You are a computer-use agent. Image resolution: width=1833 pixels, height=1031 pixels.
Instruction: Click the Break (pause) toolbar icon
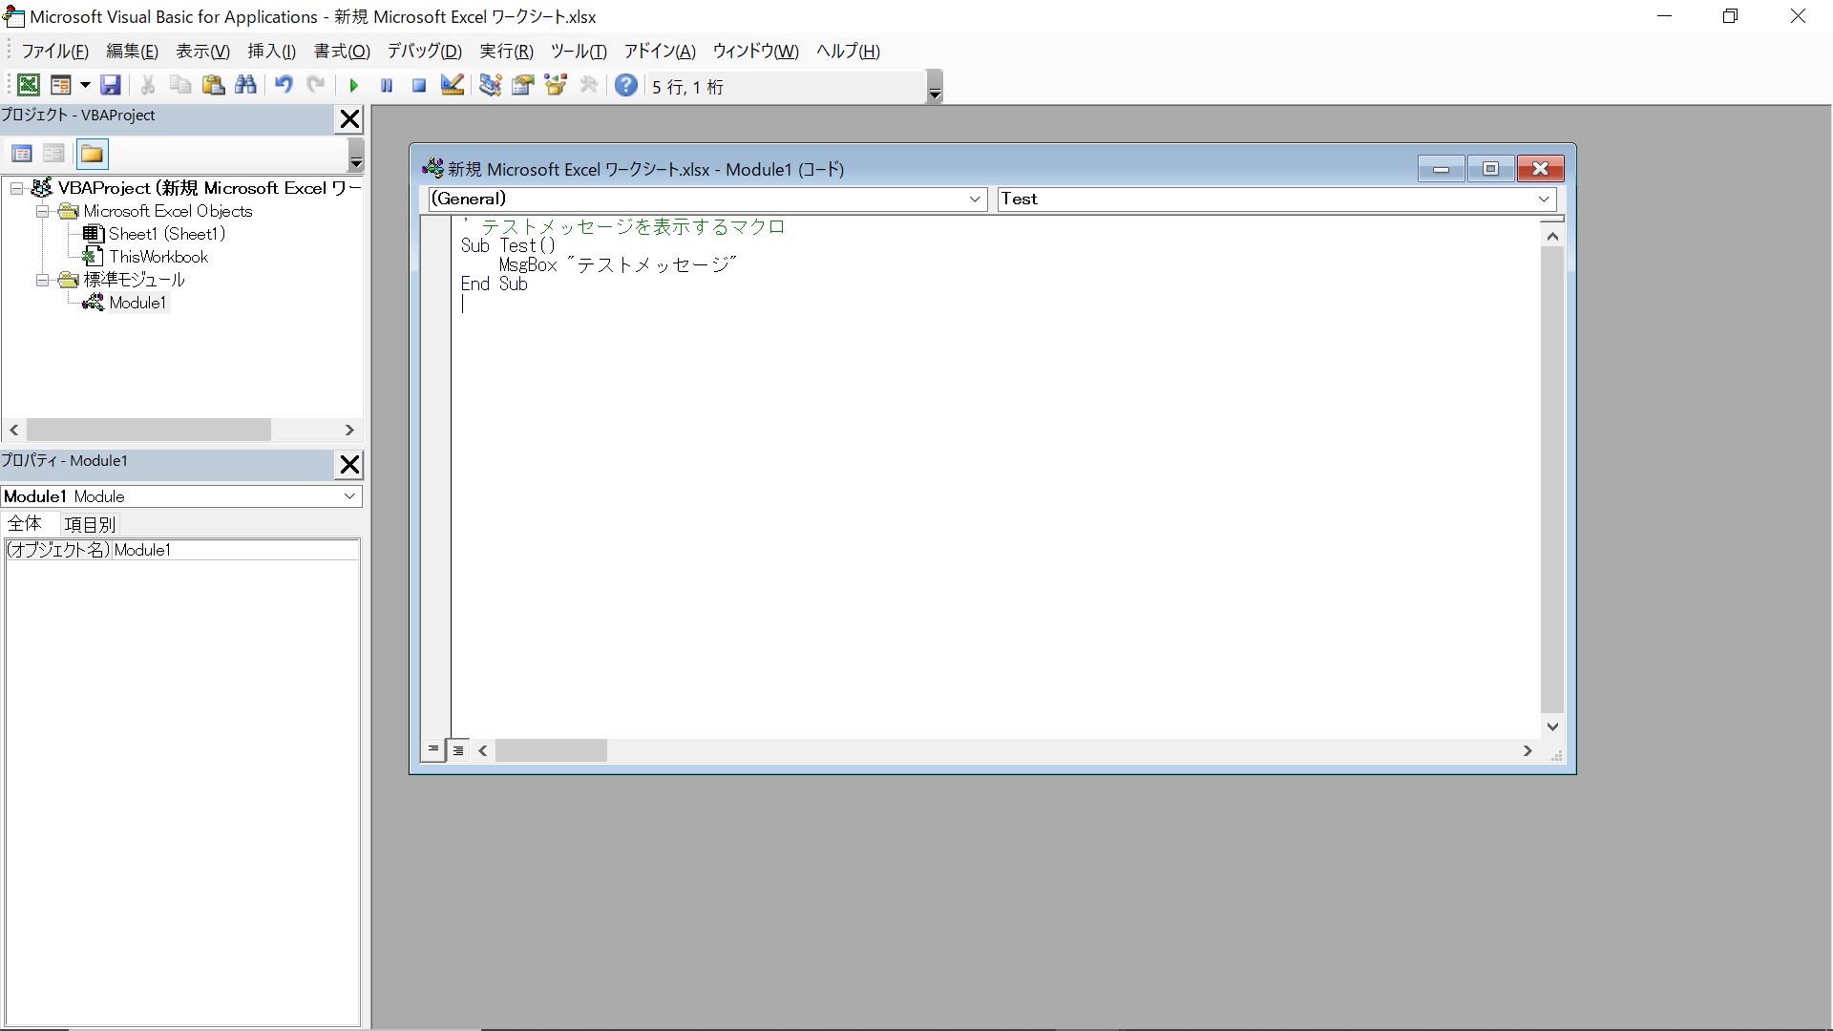(x=387, y=85)
